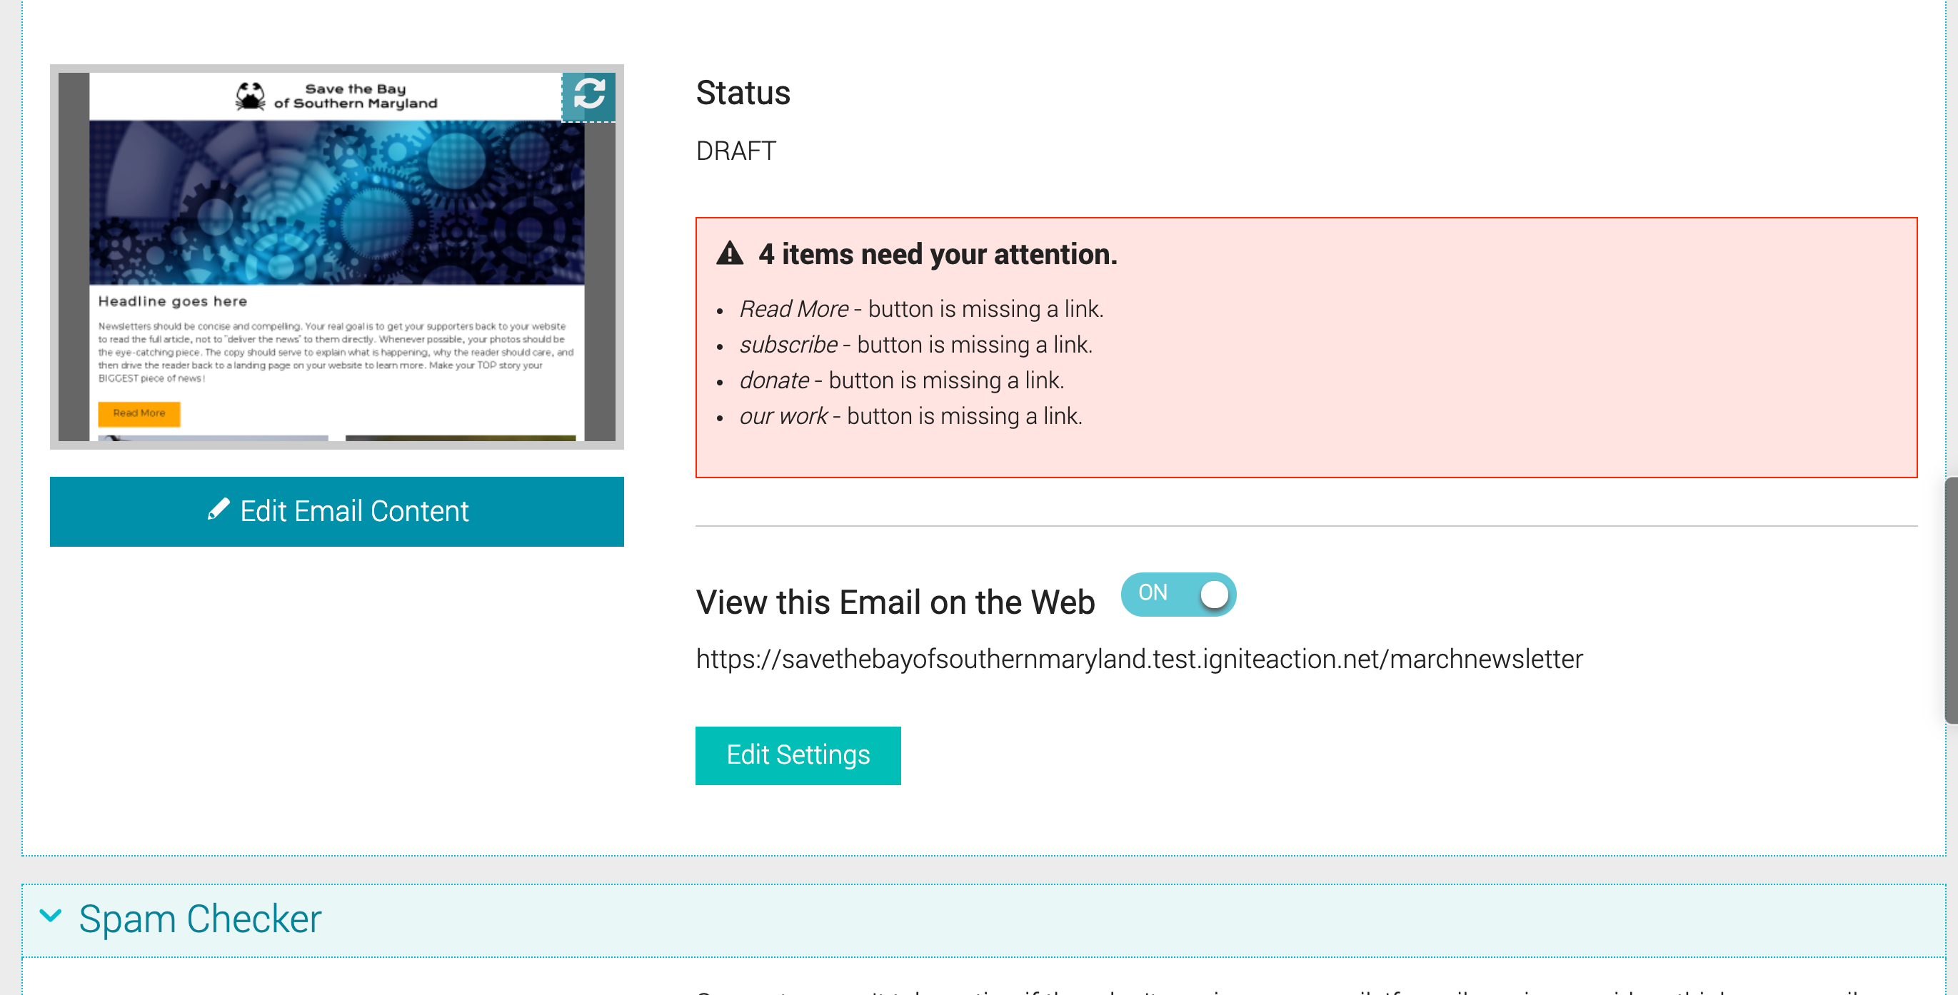Click the our work missing link item
Screen dimensions: 1958x995
click(910, 416)
